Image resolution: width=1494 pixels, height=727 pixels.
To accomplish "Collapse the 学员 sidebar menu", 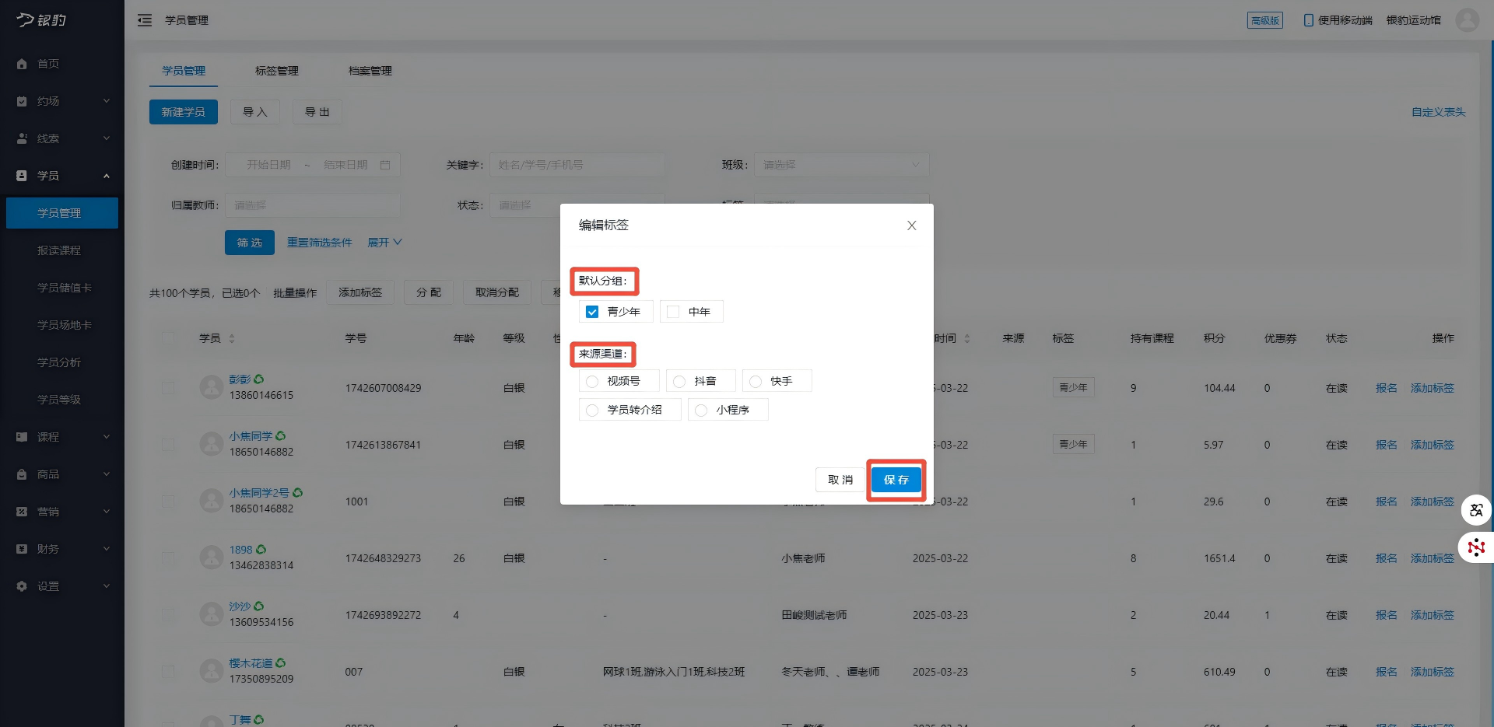I will (x=107, y=176).
